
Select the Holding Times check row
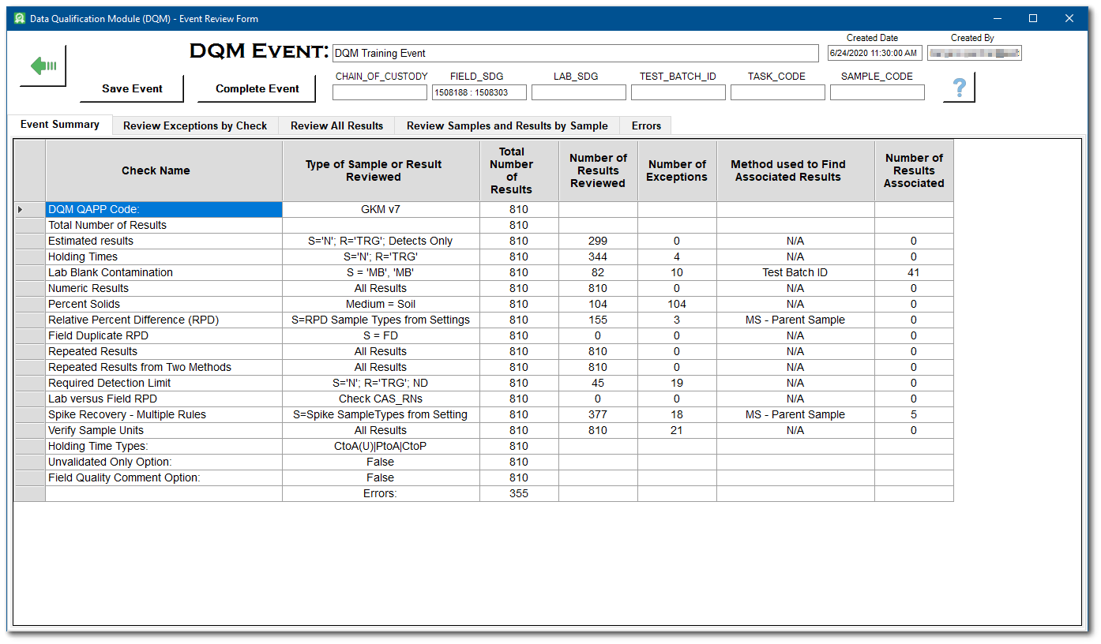click(483, 256)
